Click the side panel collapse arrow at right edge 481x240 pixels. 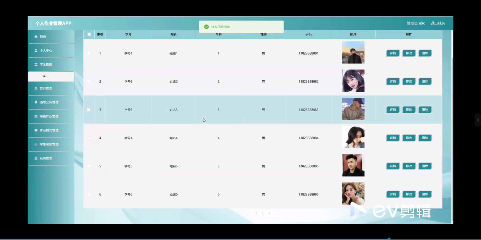tap(478, 120)
